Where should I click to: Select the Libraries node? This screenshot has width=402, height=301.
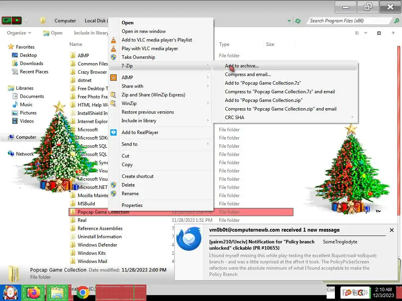25,88
